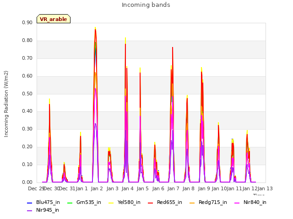293x219 pixels.
Task: Click the Jan 3 x-axis date label
Action: pyautogui.click(x=112, y=188)
